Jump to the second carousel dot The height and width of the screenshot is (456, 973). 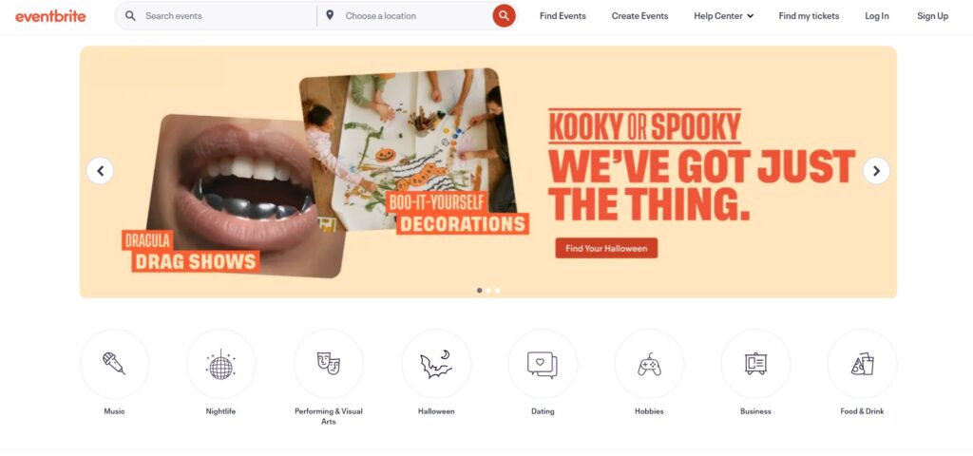click(488, 291)
